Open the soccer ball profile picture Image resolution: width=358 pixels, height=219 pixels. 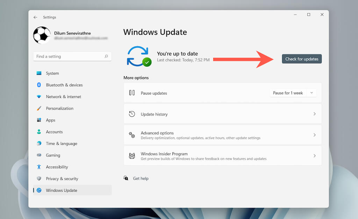42,35
